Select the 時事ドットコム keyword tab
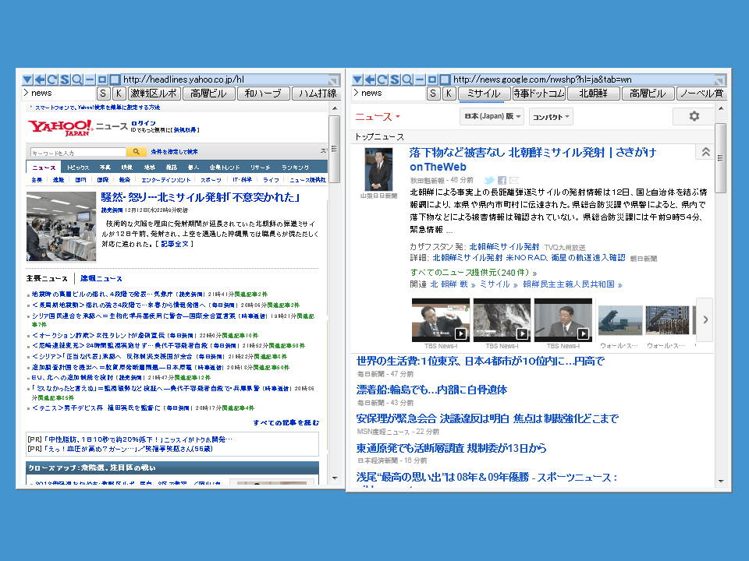 539,93
